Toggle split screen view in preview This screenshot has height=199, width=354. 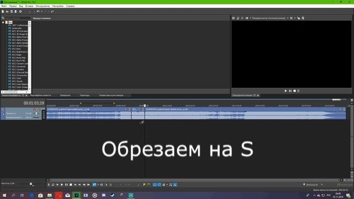[x=247, y=18]
